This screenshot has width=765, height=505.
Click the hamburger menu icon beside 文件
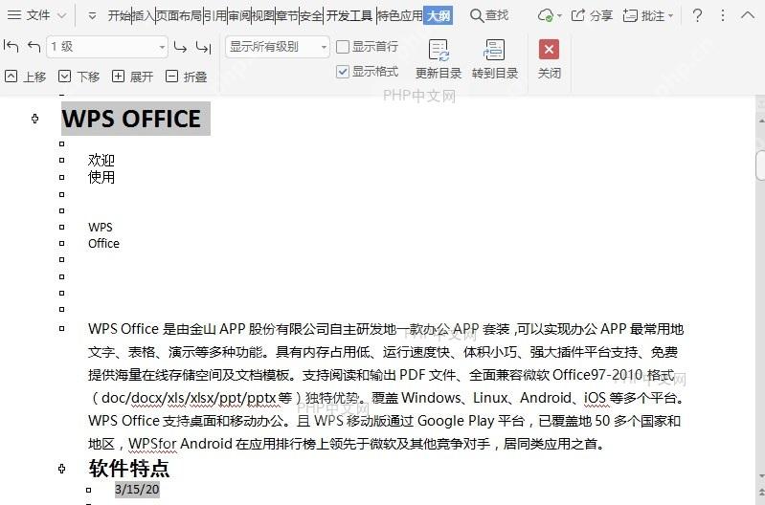(14, 15)
